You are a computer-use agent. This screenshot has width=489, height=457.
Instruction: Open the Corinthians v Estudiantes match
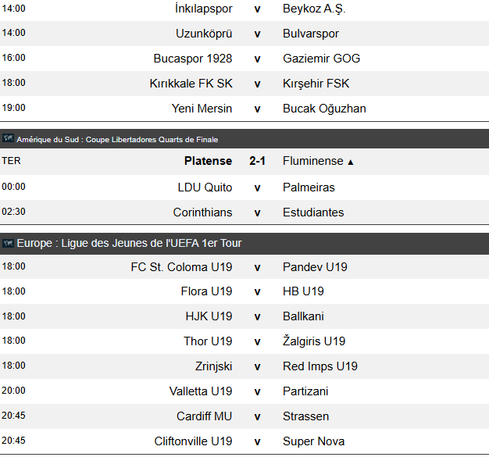pos(244,212)
